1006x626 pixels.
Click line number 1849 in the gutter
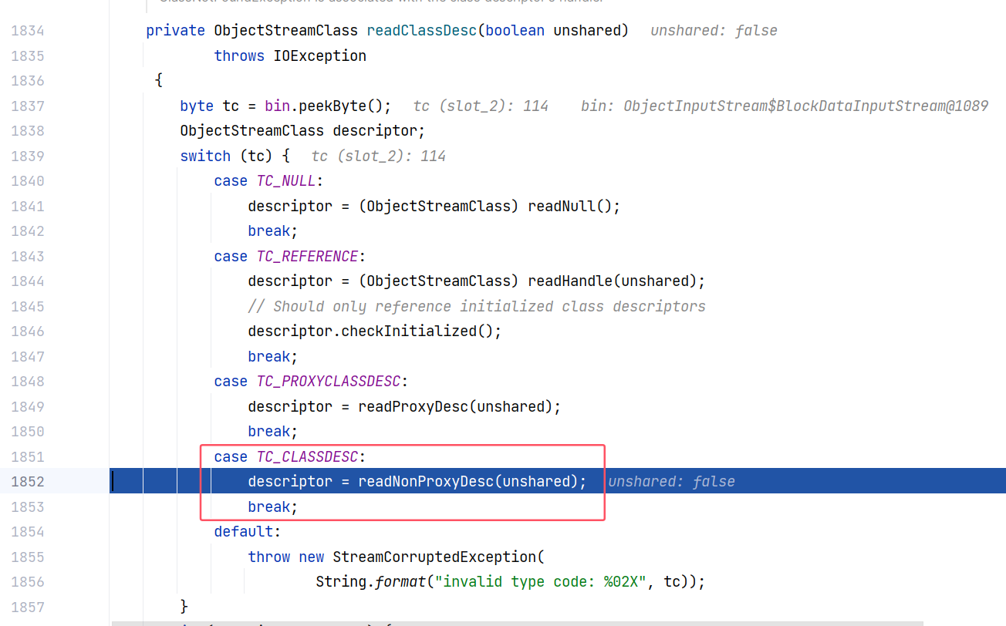click(x=28, y=406)
